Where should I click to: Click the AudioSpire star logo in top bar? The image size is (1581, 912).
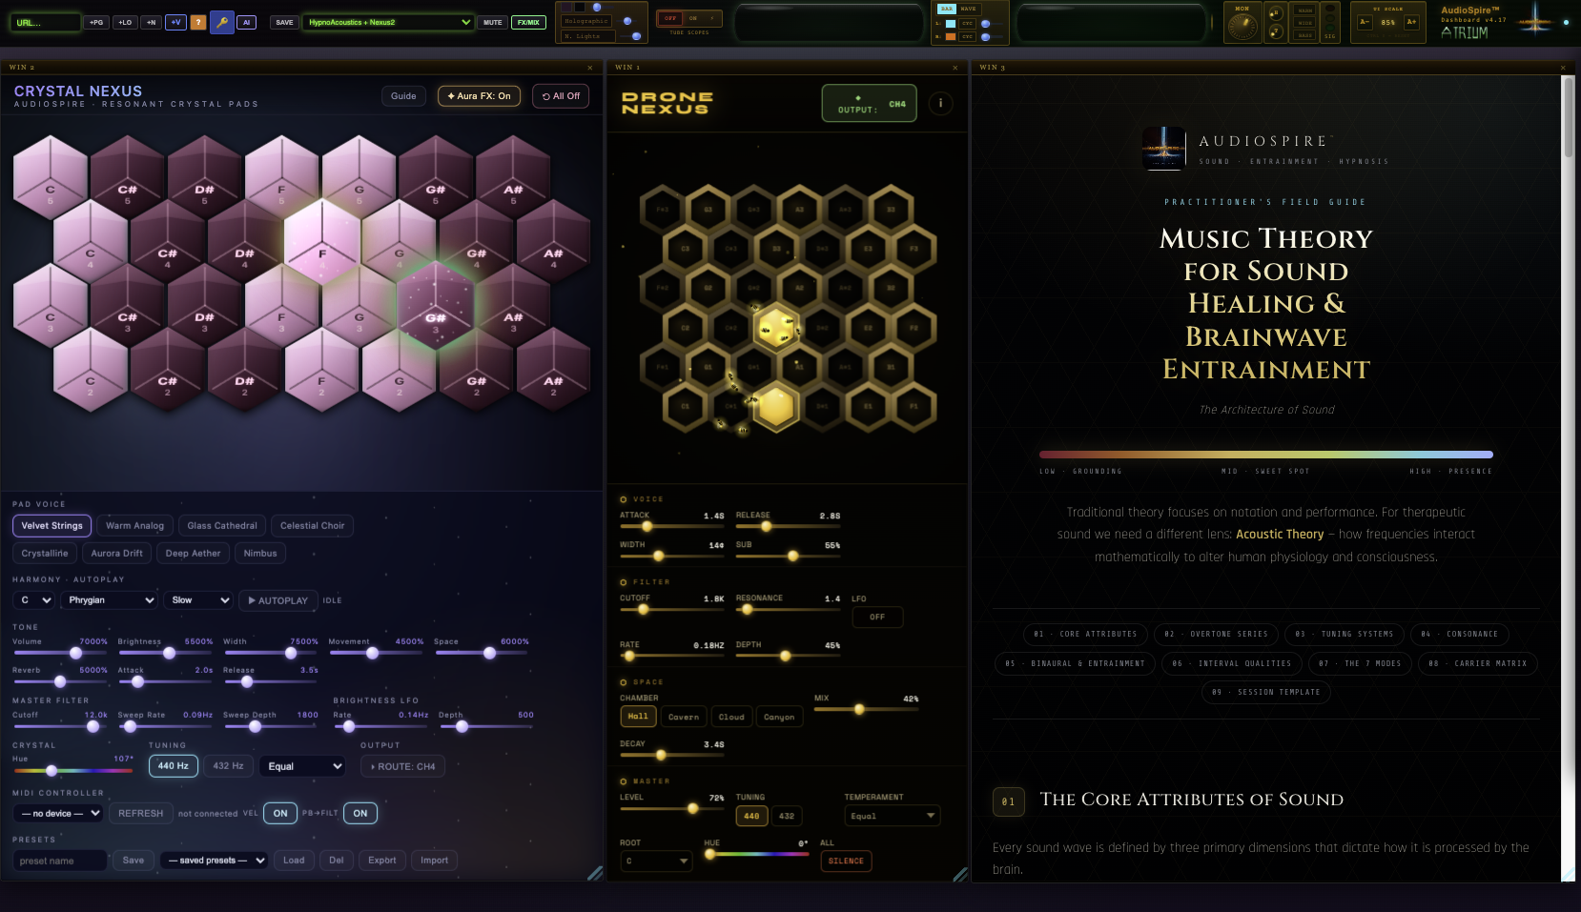tap(1535, 20)
